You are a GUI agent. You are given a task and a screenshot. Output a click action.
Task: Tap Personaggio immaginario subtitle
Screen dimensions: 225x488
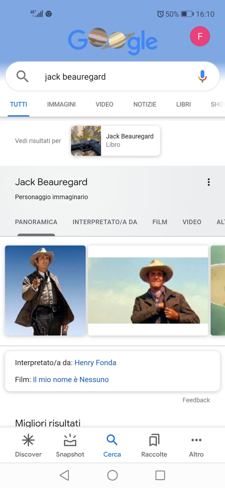coord(52,197)
